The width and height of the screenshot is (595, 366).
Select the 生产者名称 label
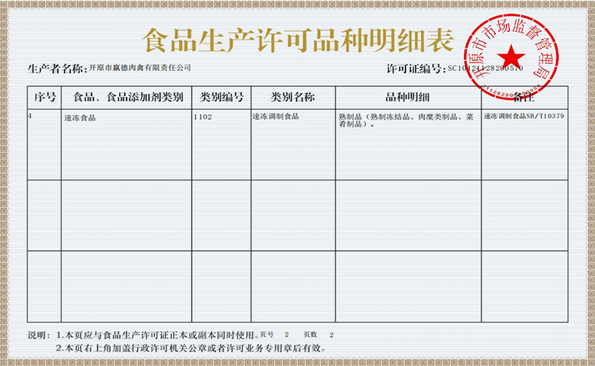(56, 69)
